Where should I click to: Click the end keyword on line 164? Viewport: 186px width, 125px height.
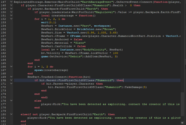click(37, 60)
